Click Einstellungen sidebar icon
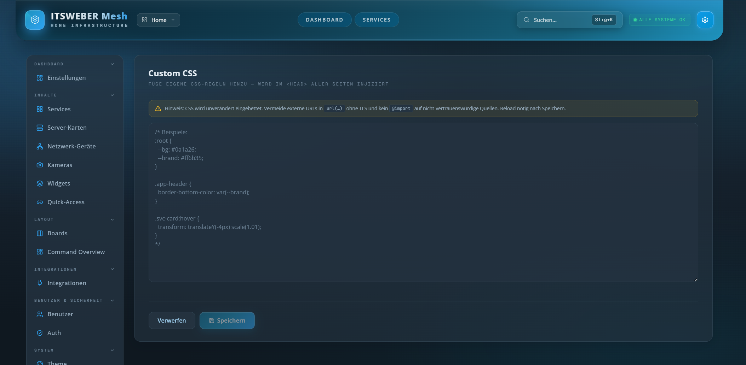746x365 pixels. tap(40, 78)
